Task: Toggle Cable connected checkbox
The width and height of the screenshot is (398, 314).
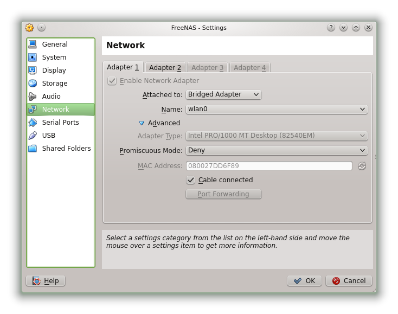Action: pos(191,180)
